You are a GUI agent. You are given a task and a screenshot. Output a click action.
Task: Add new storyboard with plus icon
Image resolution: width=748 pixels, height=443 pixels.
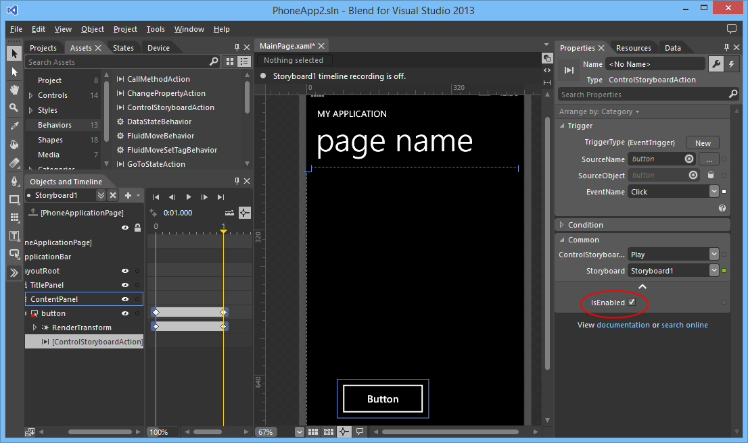pyautogui.click(x=128, y=195)
